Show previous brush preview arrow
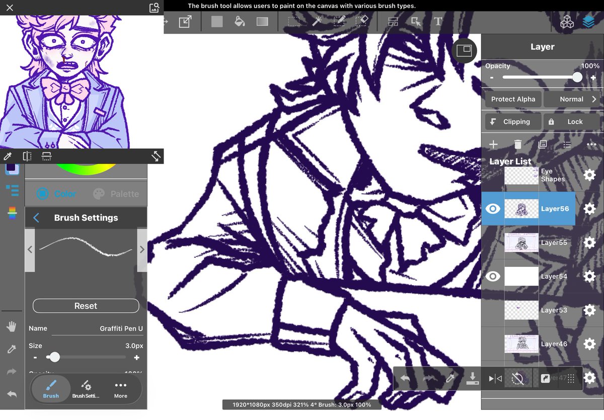604x420 pixels. click(30, 249)
